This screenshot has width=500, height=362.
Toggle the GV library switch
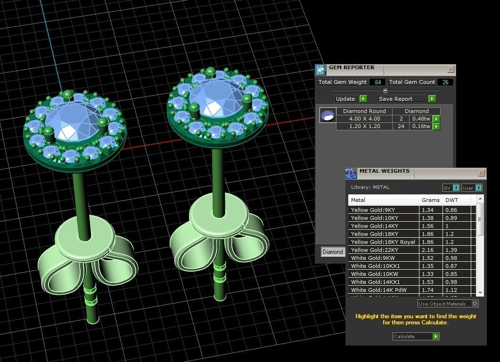[x=451, y=188]
